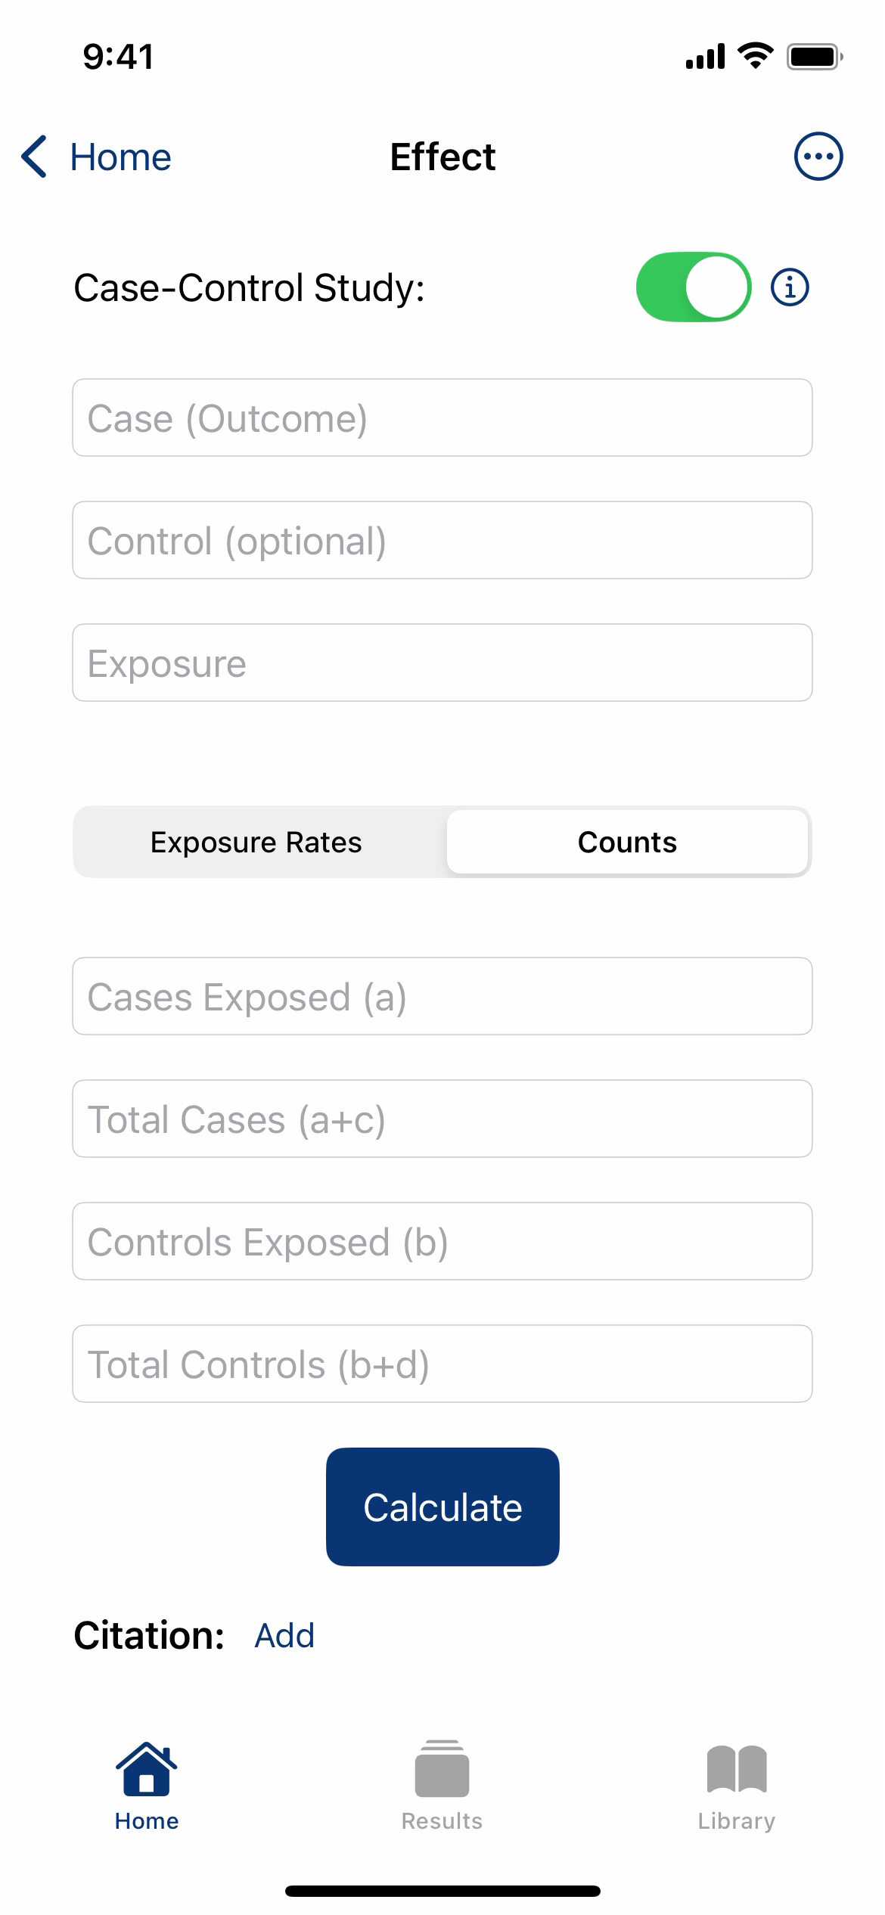Focus the Controls Exposed (b) field
Image resolution: width=885 pixels, height=1915 pixels.
point(442,1241)
